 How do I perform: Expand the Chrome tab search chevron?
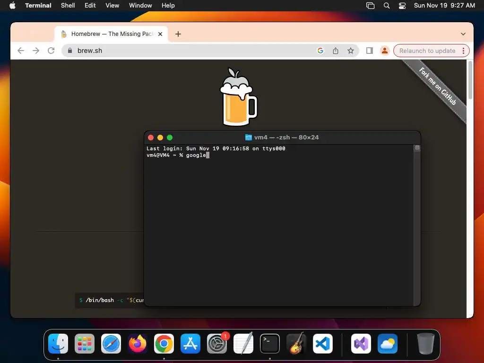[463, 34]
